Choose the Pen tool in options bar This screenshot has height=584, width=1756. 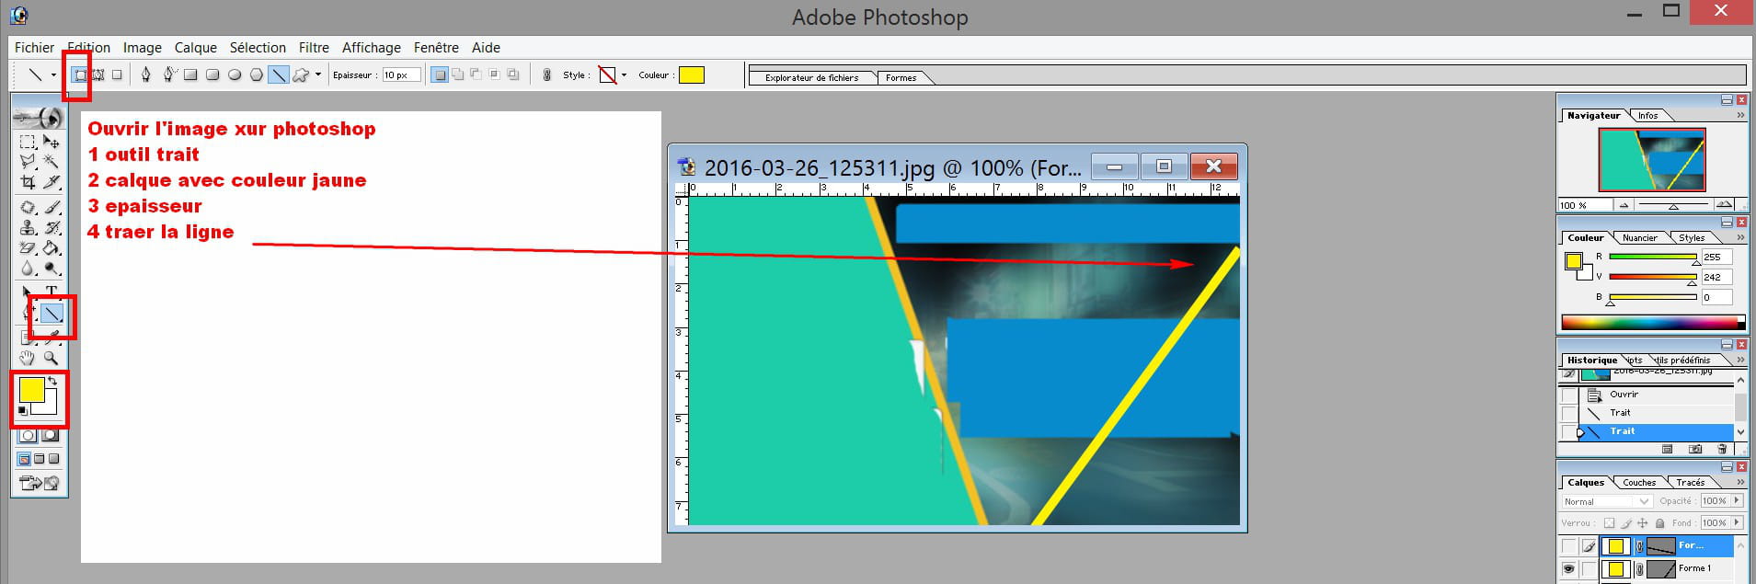pos(145,74)
